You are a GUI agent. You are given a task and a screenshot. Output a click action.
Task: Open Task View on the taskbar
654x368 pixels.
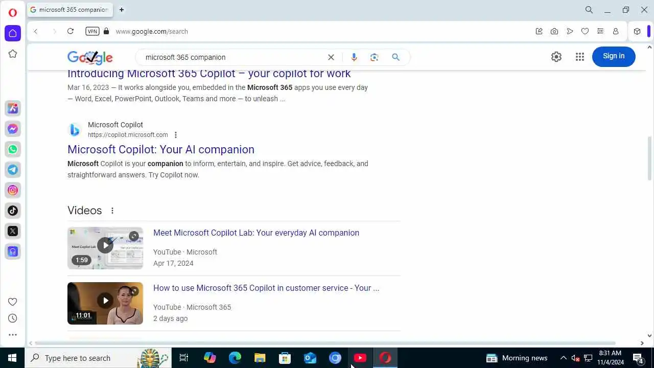point(184,358)
